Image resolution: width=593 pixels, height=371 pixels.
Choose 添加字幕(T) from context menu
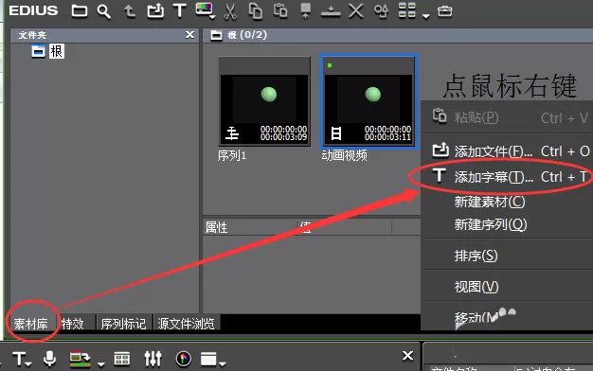(507, 176)
